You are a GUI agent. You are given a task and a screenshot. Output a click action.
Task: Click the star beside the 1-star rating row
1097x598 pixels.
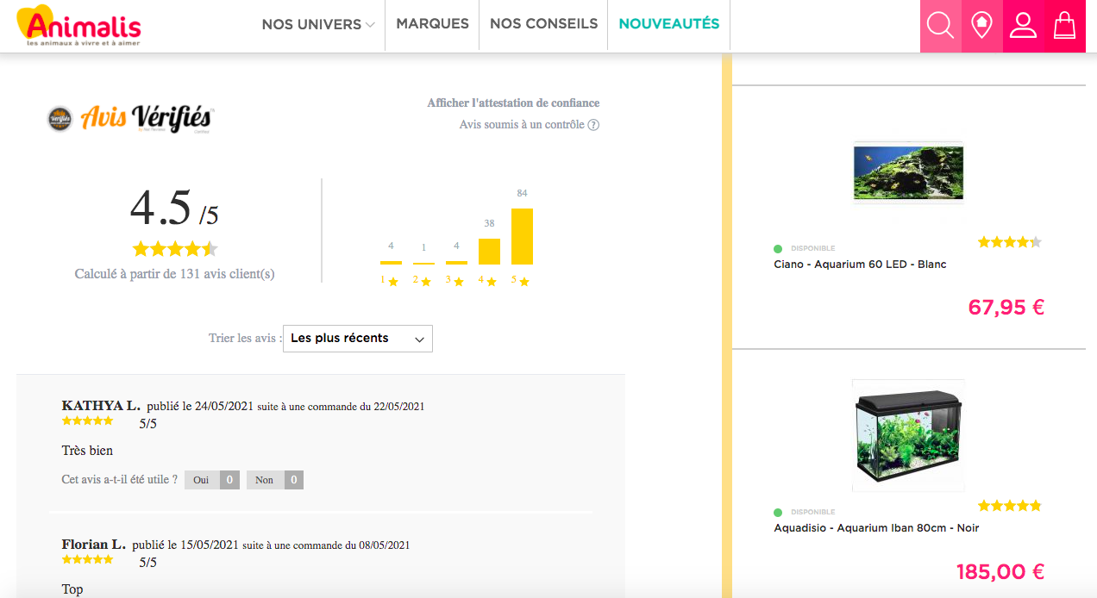[394, 281]
